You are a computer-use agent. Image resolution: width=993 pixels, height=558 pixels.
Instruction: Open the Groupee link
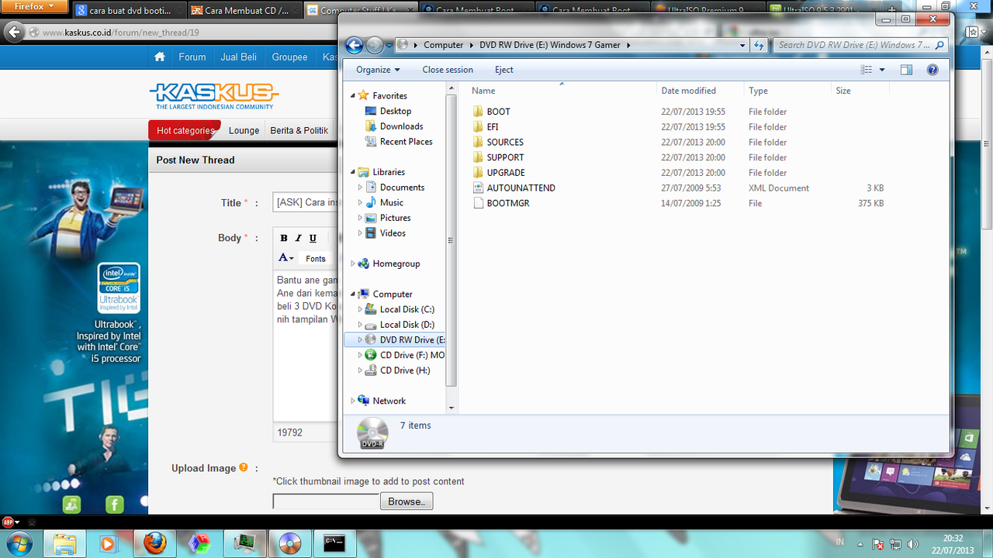pos(289,57)
